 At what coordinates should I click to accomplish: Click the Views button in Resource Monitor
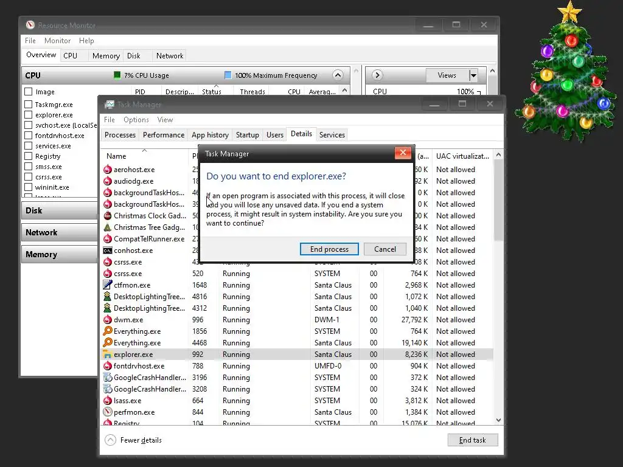point(447,75)
